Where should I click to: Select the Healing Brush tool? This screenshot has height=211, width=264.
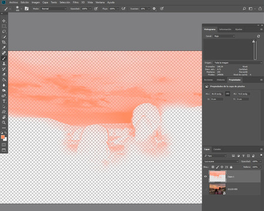coord(4,53)
